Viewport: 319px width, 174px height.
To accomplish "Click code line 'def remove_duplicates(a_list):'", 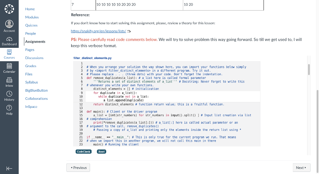I will pos(112,78).
